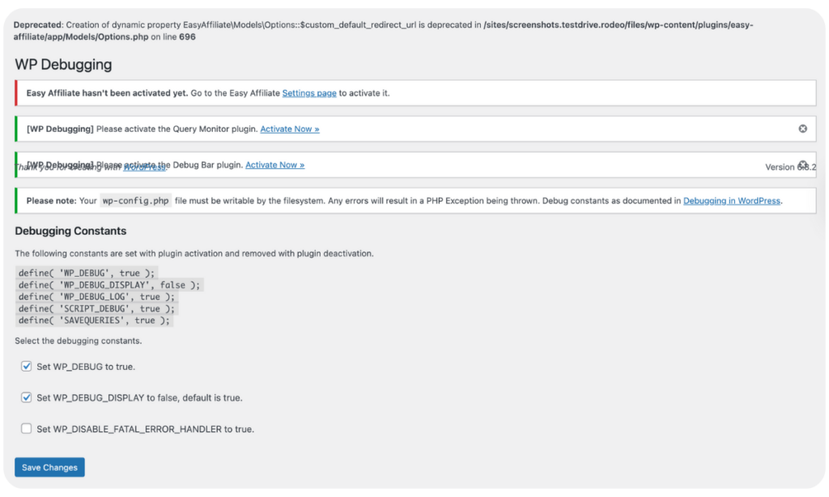This screenshot has height=497, width=829.
Task: Dismiss the Debug Bar activation notice
Action: [x=802, y=164]
